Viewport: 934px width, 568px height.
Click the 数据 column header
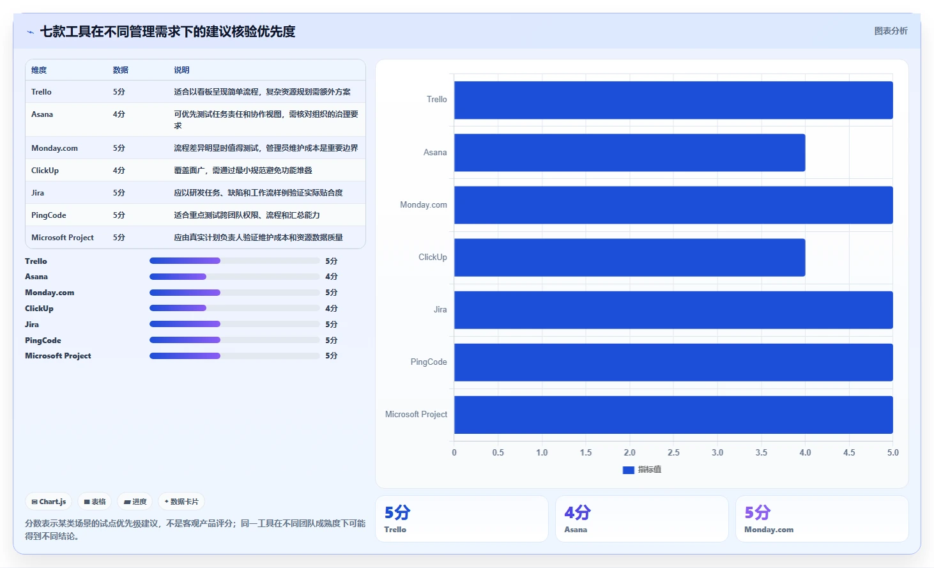click(x=121, y=70)
